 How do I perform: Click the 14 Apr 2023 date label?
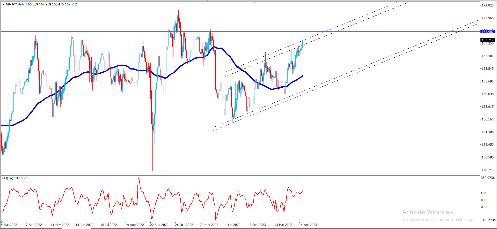pyautogui.click(x=308, y=225)
